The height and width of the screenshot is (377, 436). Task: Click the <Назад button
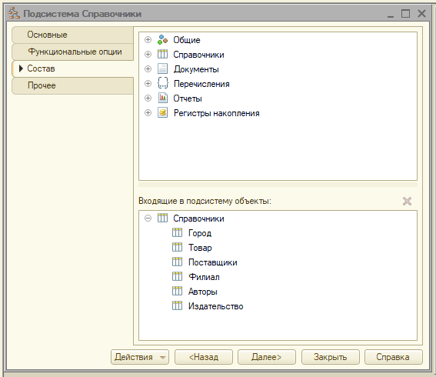pyautogui.click(x=204, y=357)
